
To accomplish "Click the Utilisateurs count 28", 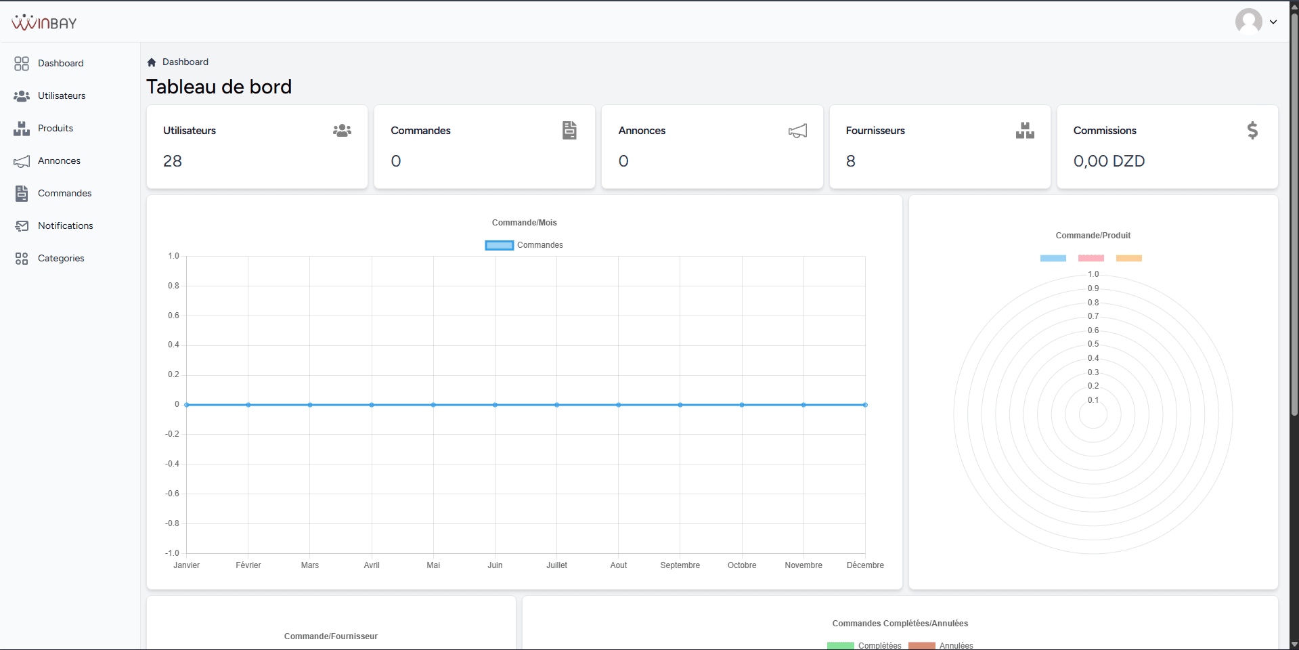I will (173, 161).
